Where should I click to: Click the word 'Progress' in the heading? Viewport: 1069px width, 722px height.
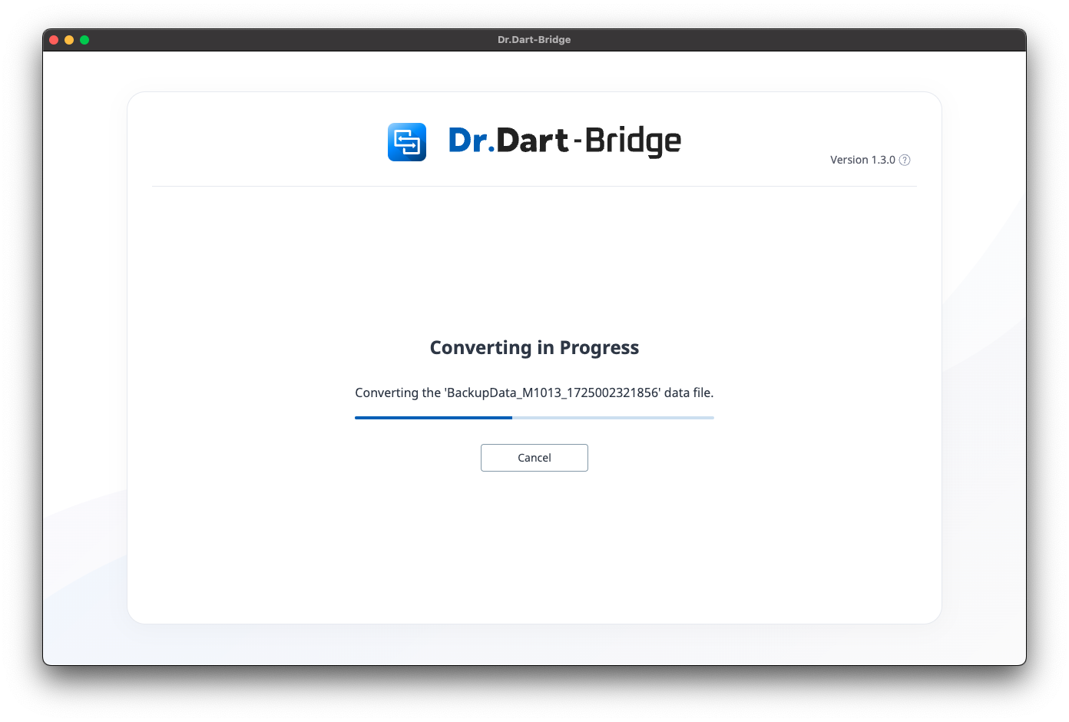599,348
